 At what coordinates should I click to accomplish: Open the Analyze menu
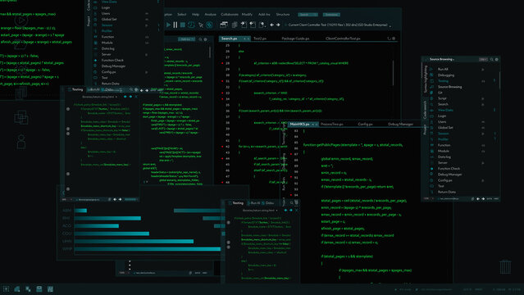click(210, 15)
